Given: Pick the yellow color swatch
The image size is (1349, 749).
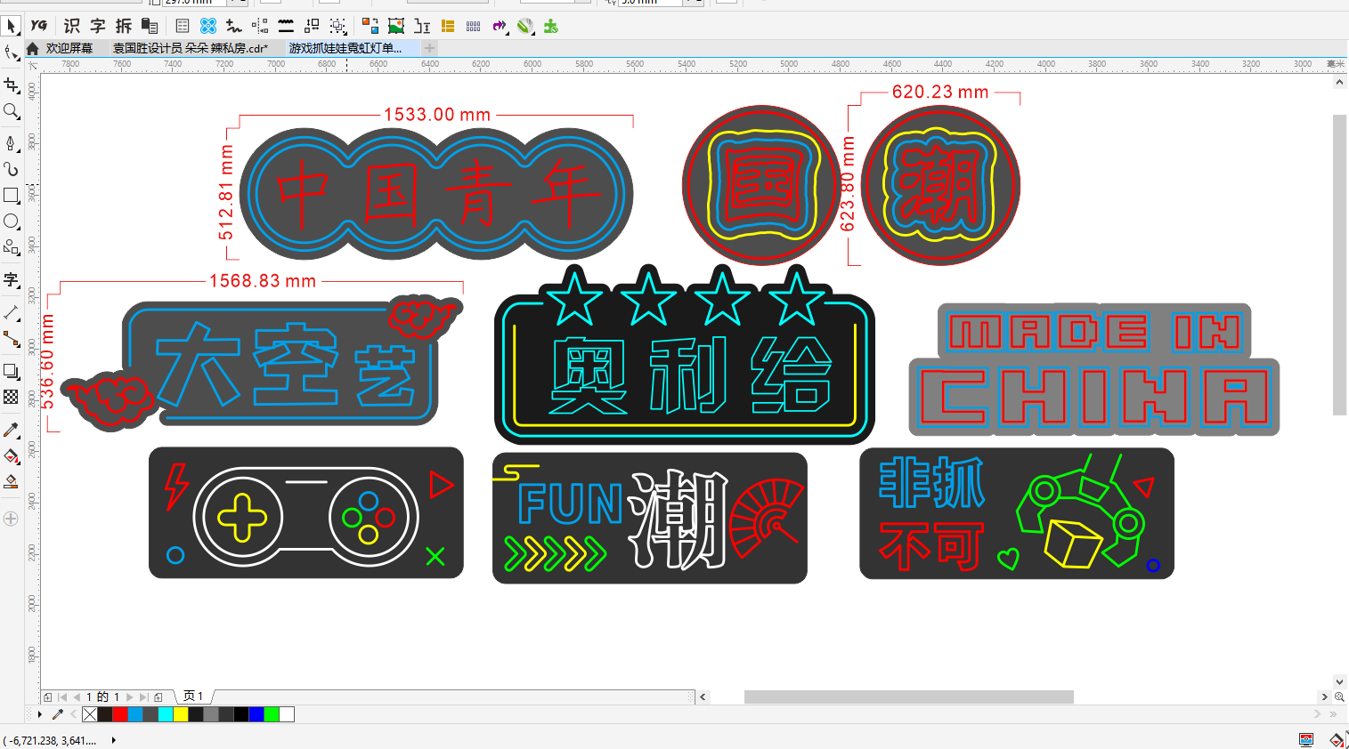Looking at the screenshot, I should [181, 714].
